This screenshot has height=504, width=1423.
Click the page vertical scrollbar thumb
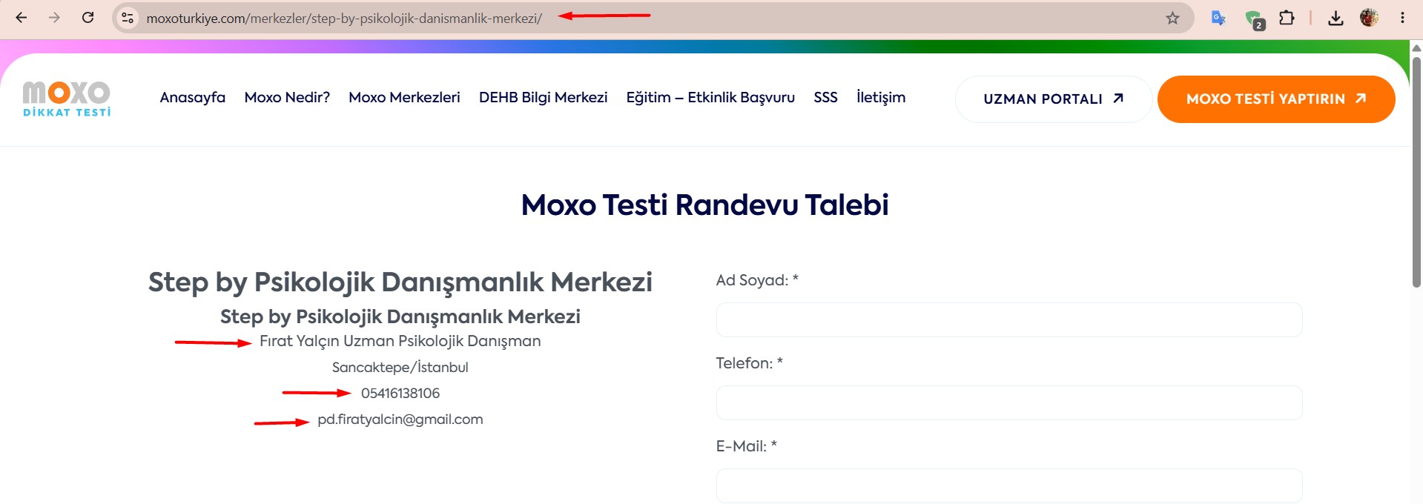1416,172
